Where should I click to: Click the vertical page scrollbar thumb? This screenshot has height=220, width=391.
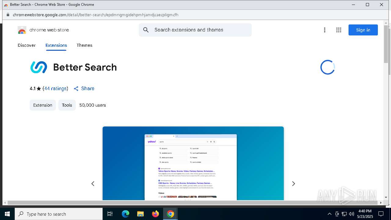[x=386, y=44]
